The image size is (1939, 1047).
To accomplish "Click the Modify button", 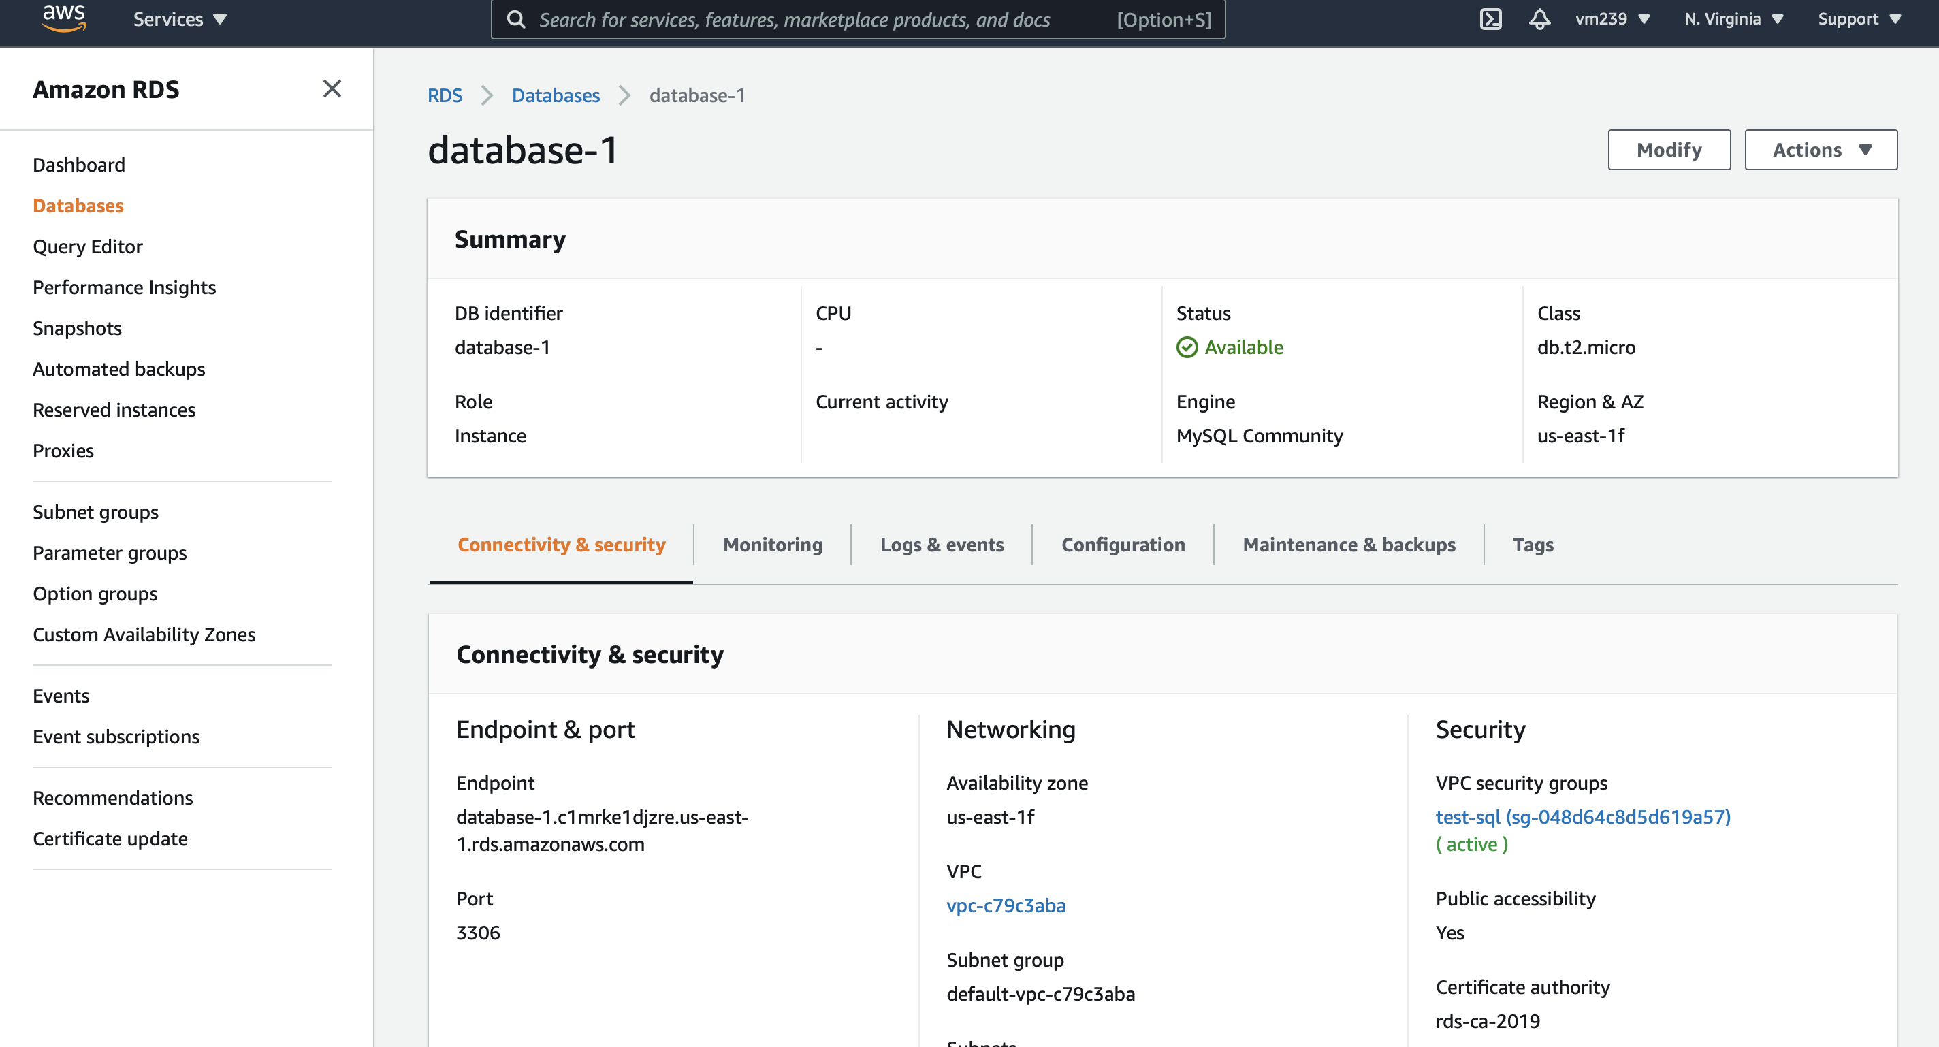I will [x=1669, y=150].
